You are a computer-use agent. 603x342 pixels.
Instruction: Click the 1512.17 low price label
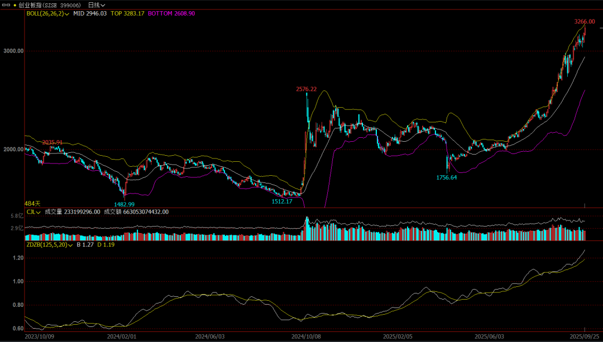[x=282, y=201]
